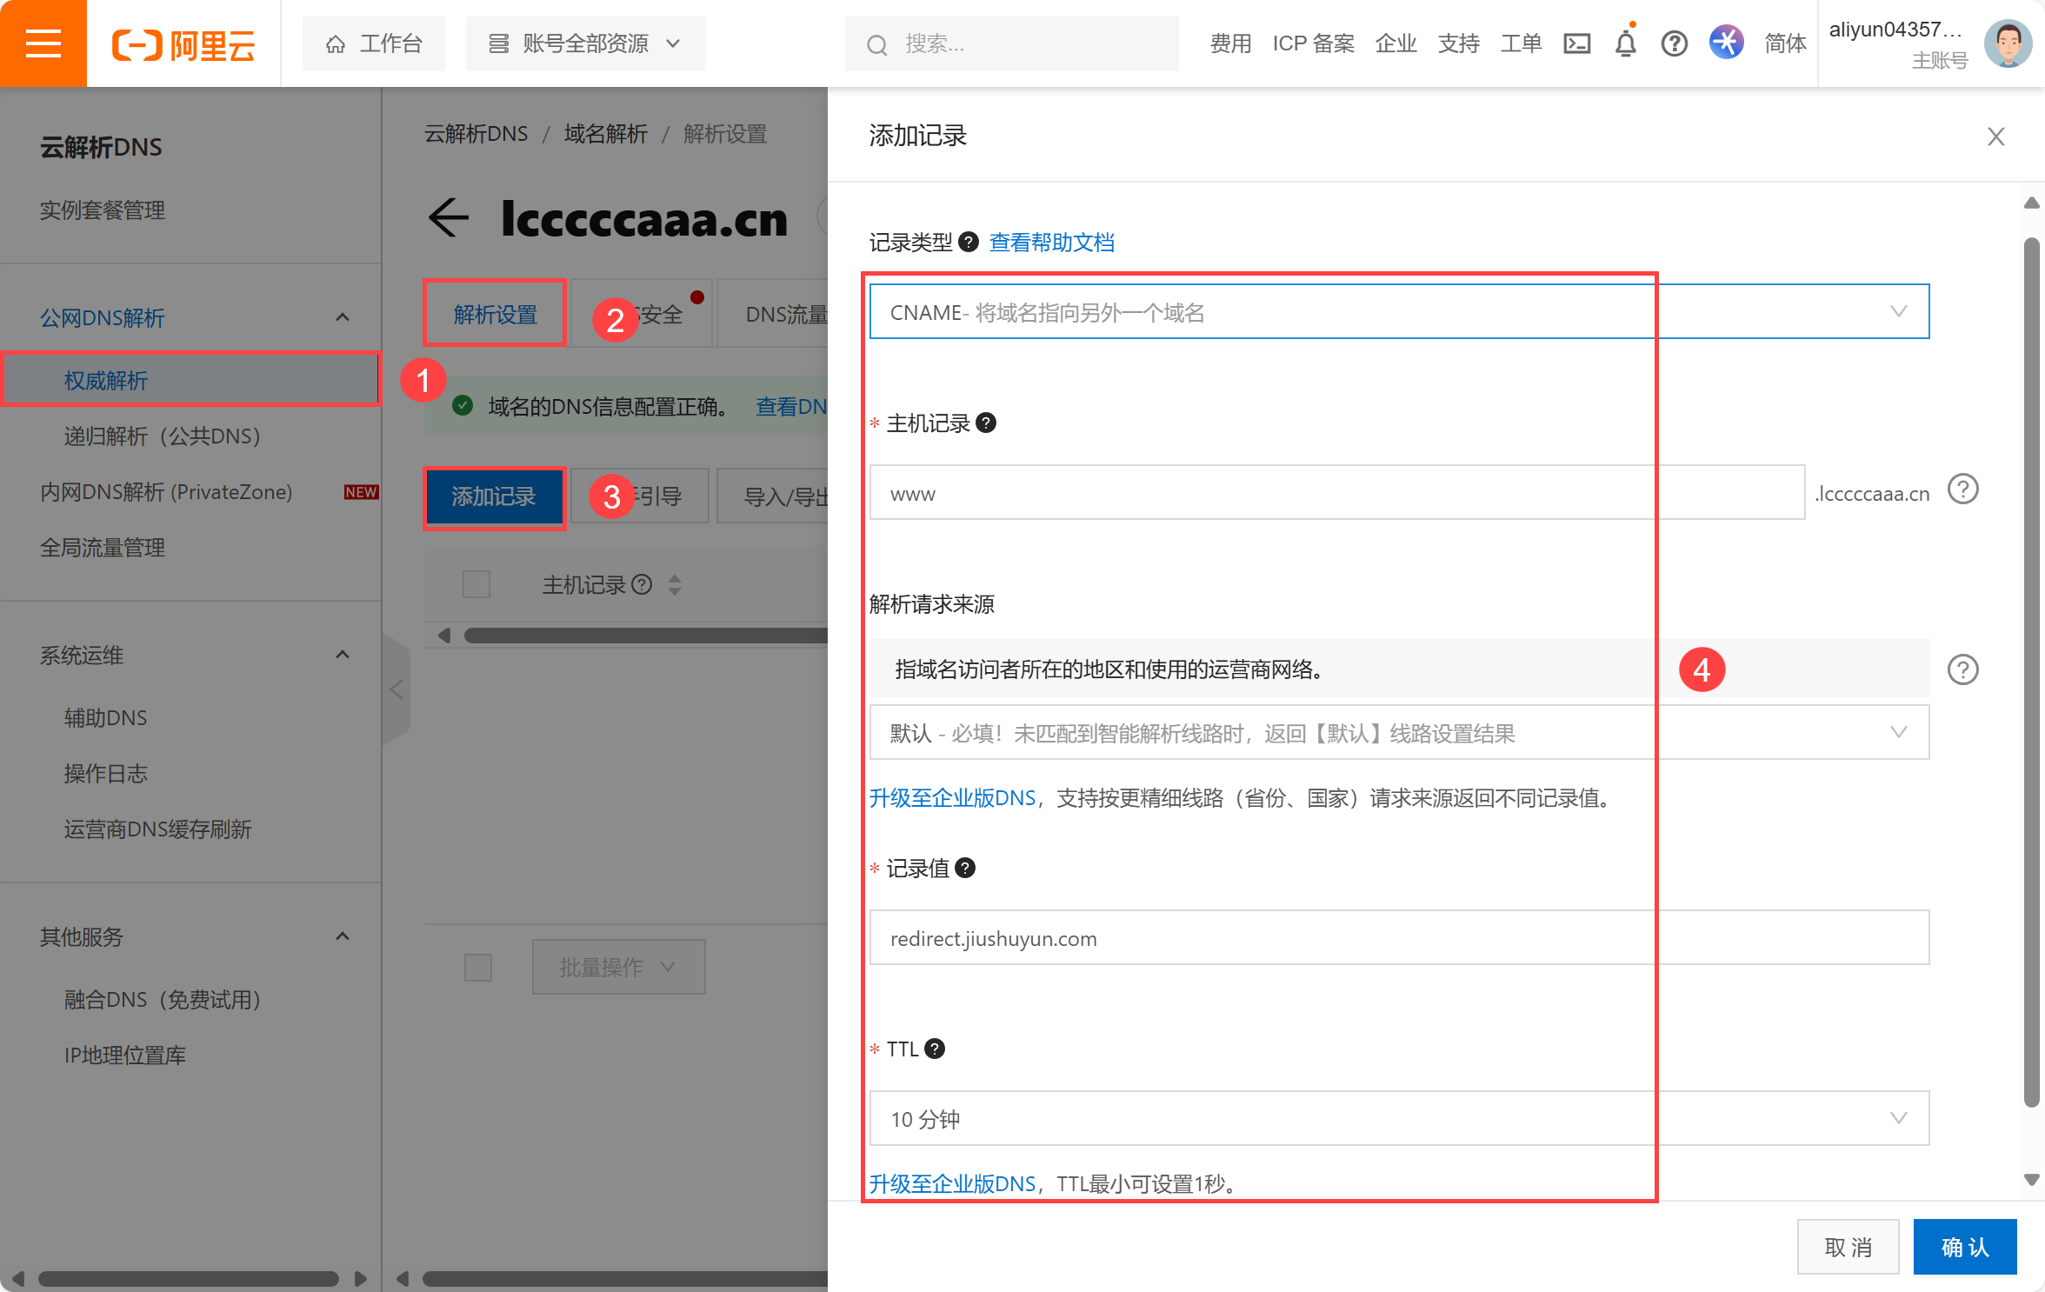Click the Alibaba Cloud logo
The height and width of the screenshot is (1292, 2045).
(x=183, y=44)
